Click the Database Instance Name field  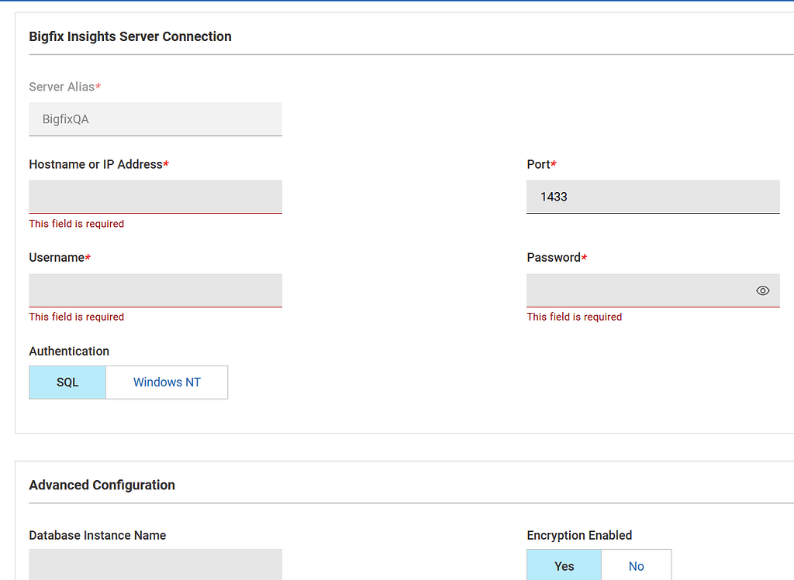(155, 564)
